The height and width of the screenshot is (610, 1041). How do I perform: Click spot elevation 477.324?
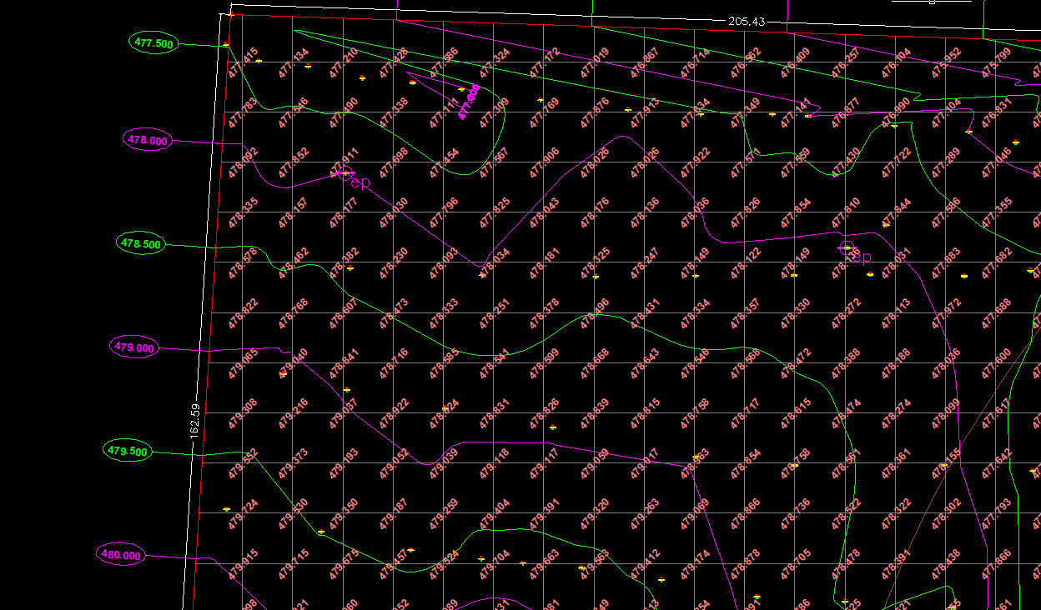pyautogui.click(x=495, y=63)
